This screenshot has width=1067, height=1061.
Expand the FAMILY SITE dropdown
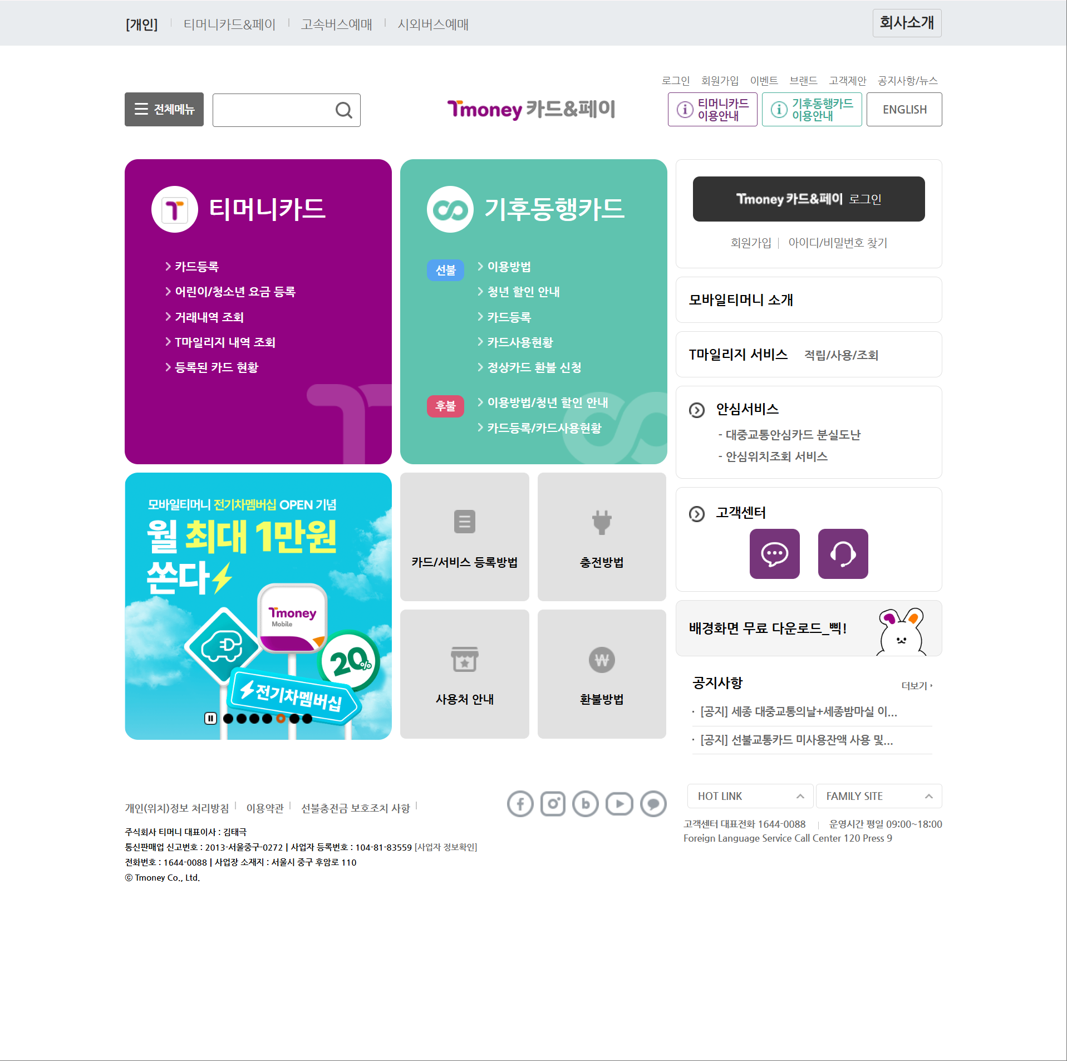(x=879, y=796)
